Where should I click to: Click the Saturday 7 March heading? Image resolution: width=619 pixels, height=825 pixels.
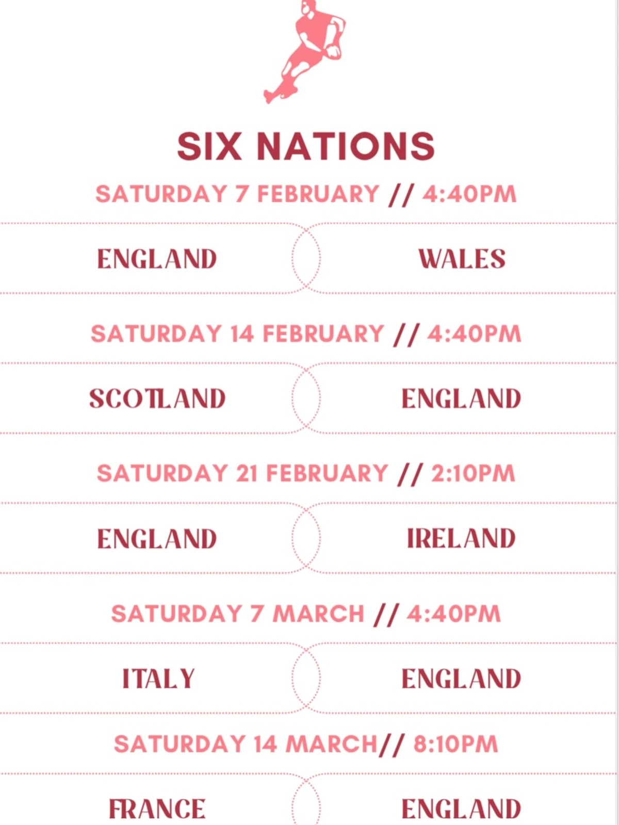(x=305, y=614)
